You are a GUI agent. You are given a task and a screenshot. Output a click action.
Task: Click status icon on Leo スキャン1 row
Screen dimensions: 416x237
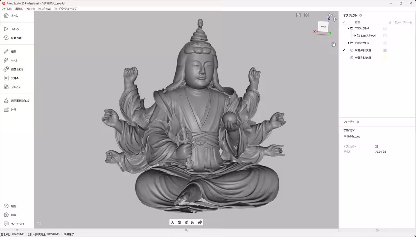pyautogui.click(x=385, y=36)
